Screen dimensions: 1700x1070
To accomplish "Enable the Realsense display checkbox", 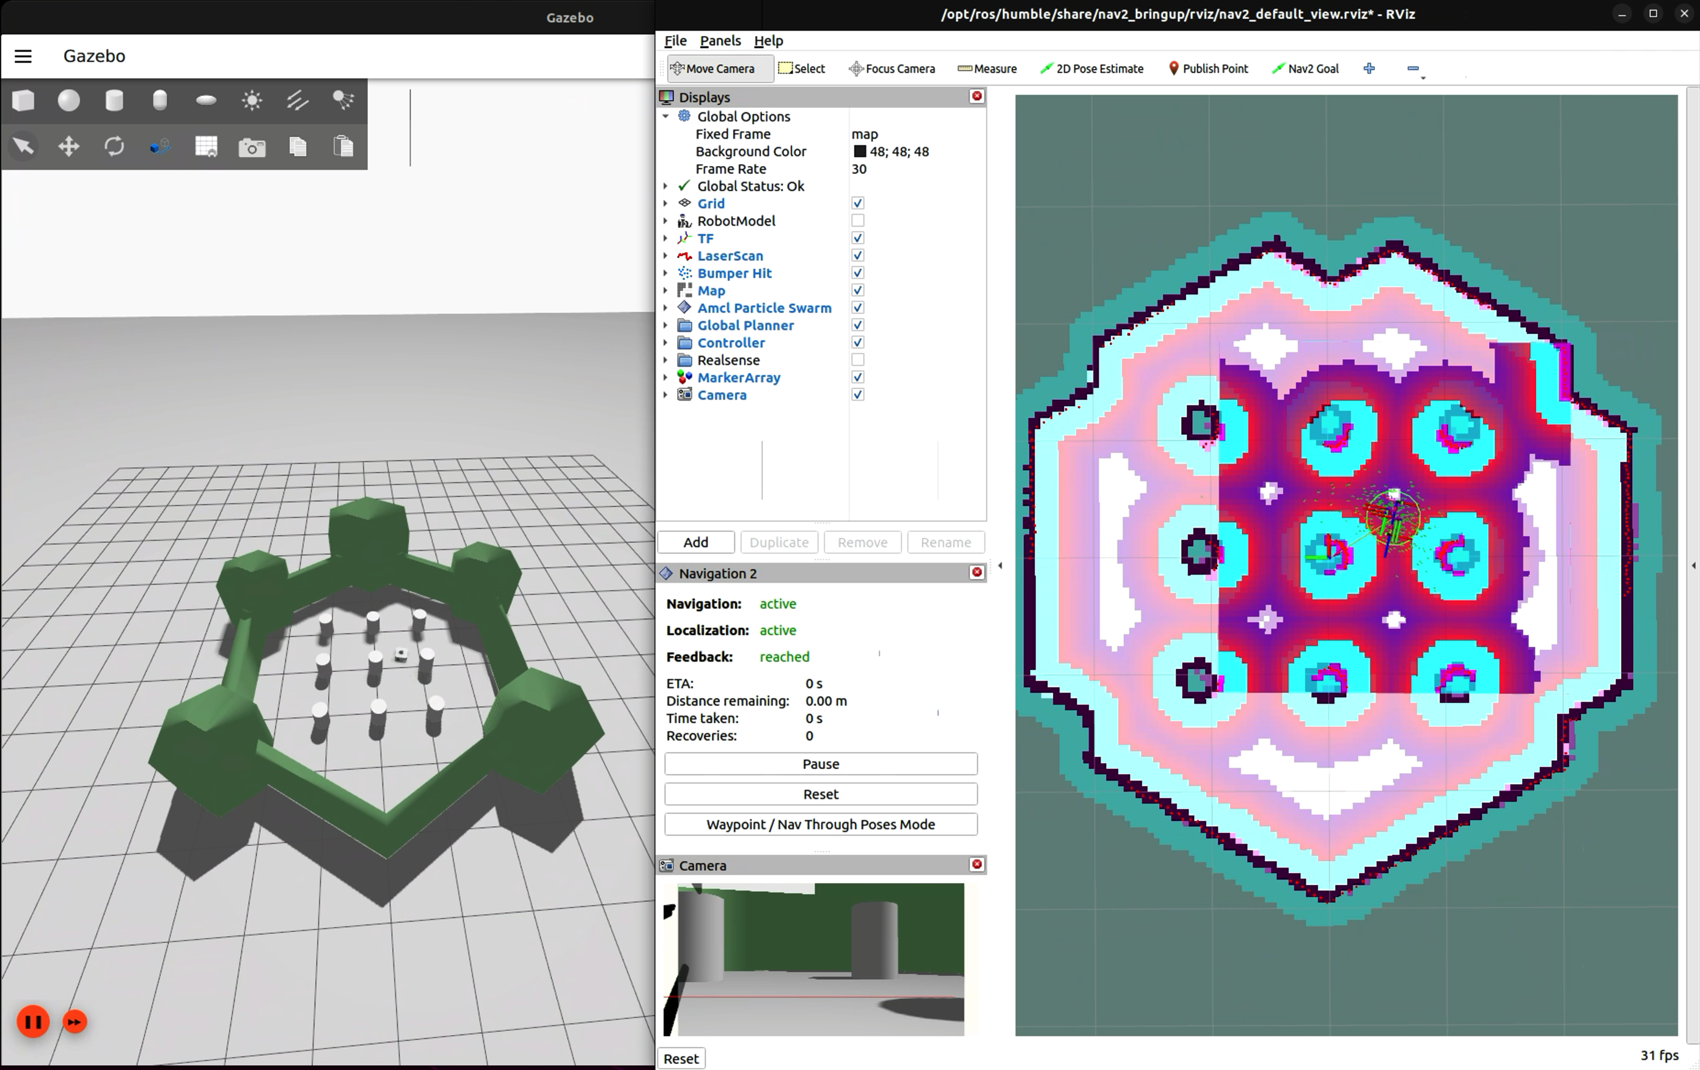I will (858, 360).
